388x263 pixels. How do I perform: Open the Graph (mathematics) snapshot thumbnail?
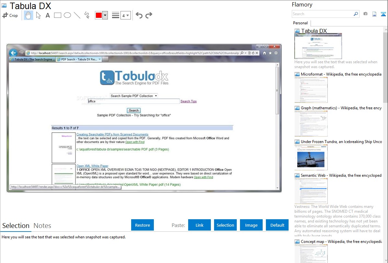click(x=311, y=124)
